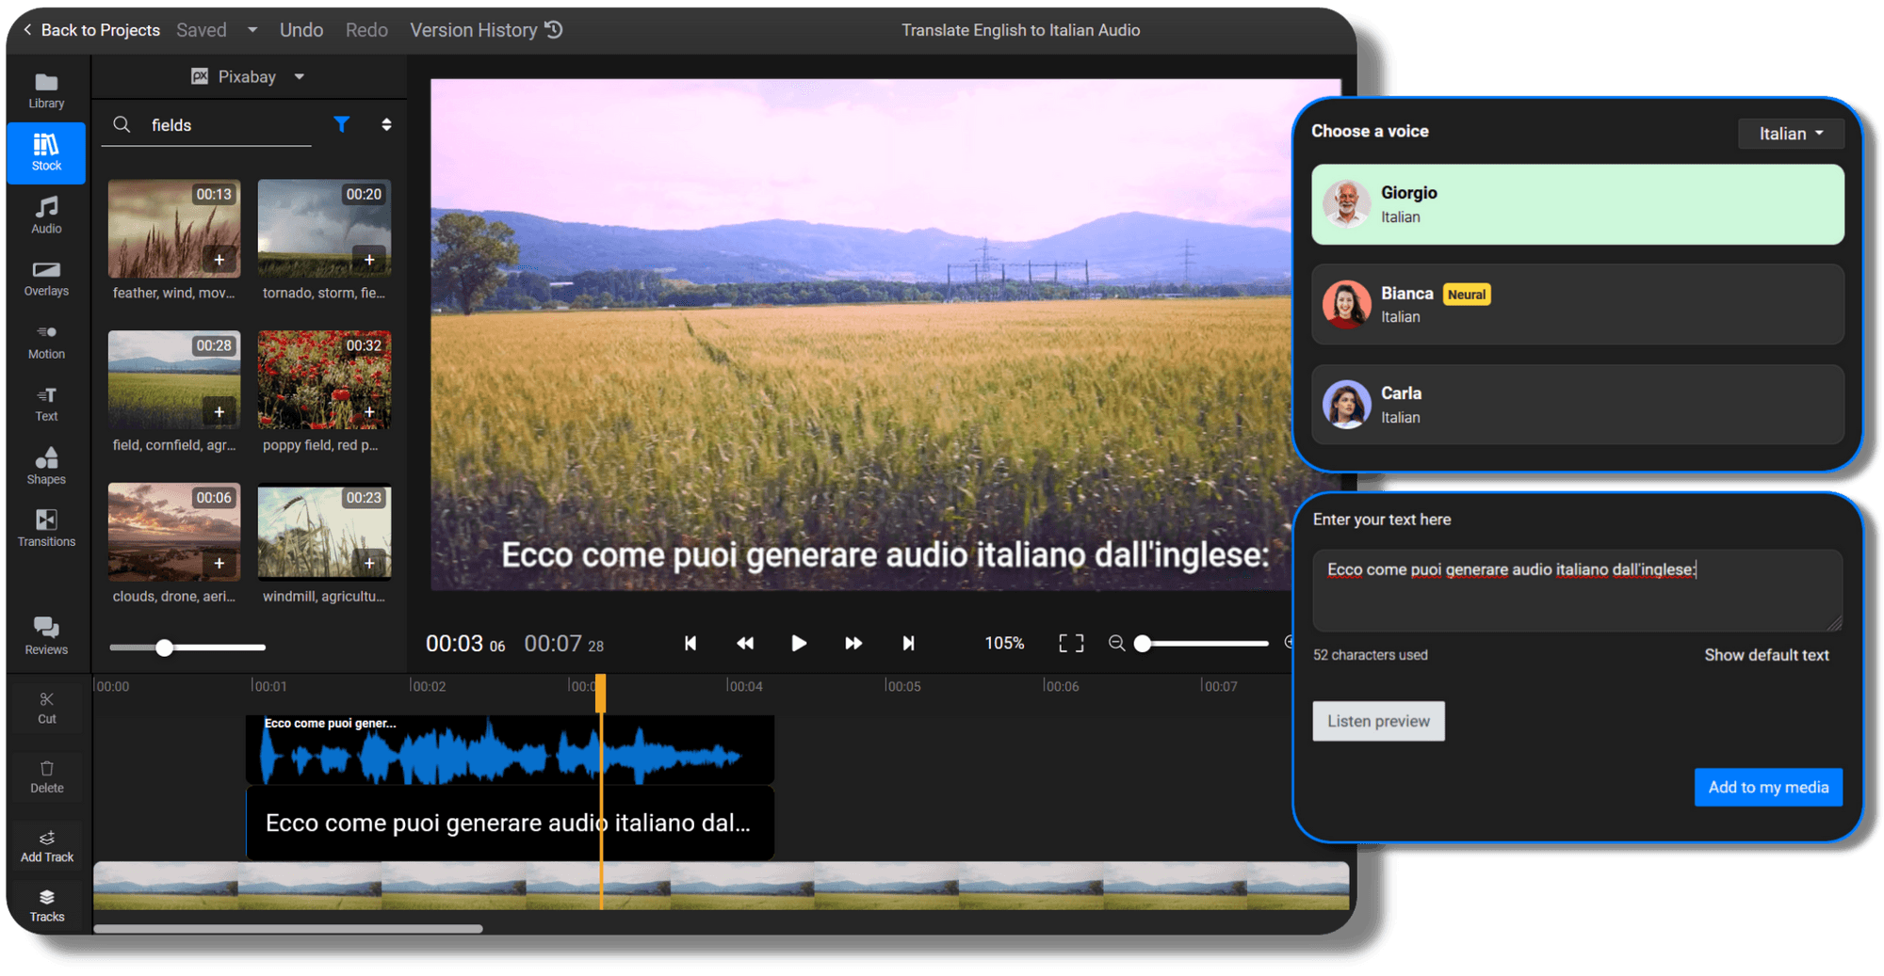Select the Transitions panel icon

[45, 527]
